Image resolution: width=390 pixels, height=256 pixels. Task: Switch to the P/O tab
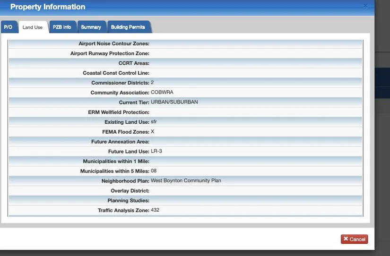click(x=8, y=27)
